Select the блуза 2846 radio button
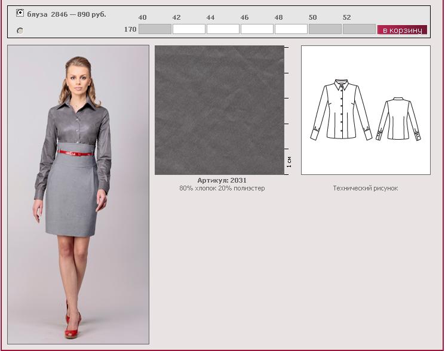445x351 pixels. click(x=20, y=13)
